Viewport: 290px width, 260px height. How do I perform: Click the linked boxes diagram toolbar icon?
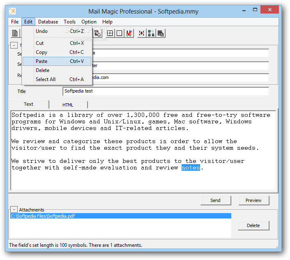pyautogui.click(x=151, y=33)
